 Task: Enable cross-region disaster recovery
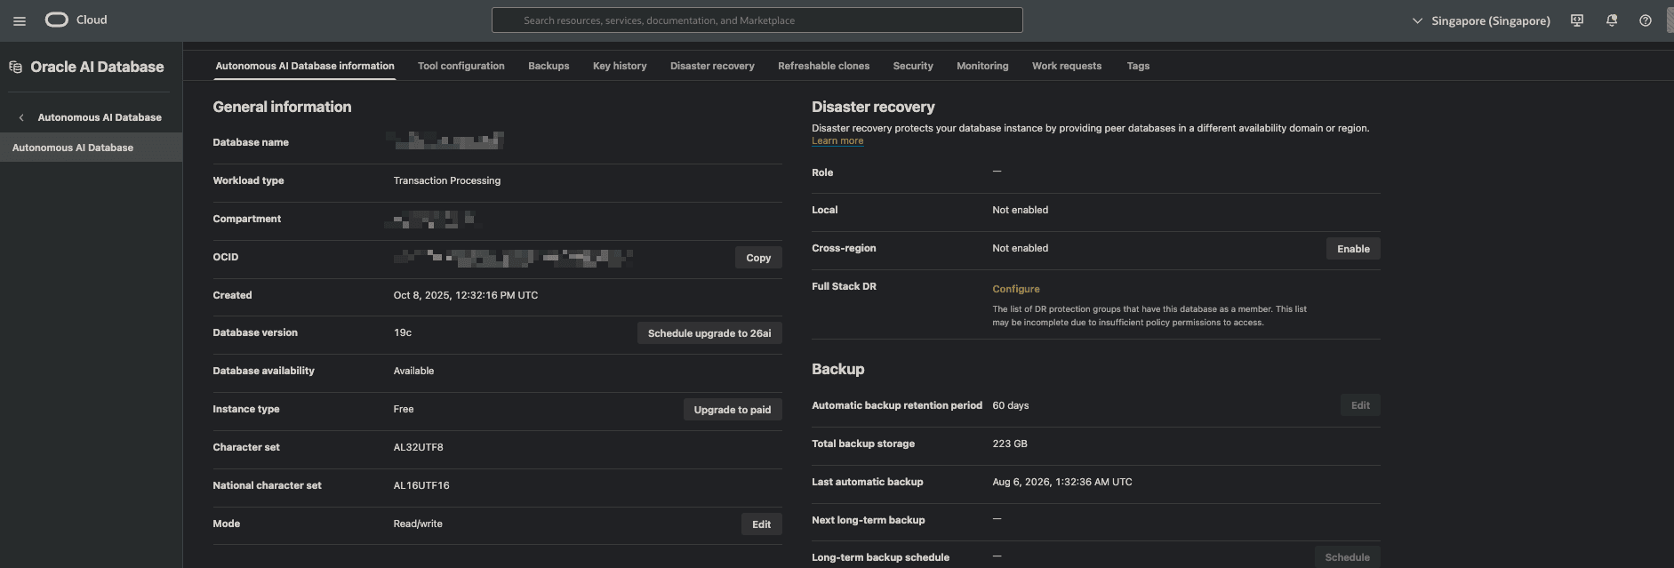pos(1353,249)
